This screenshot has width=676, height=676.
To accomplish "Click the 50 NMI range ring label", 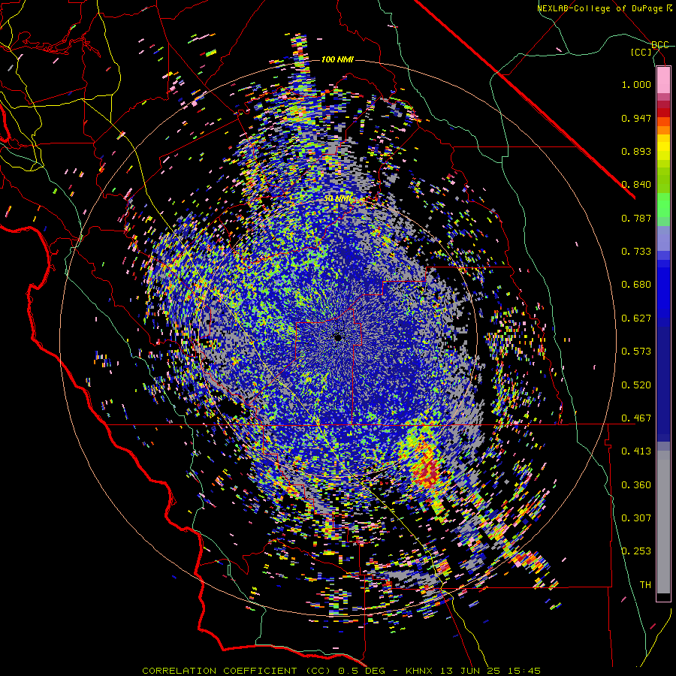I will [x=338, y=199].
